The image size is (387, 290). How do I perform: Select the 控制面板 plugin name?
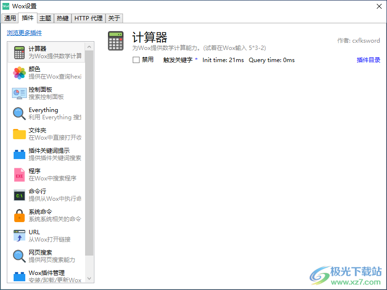40,89
